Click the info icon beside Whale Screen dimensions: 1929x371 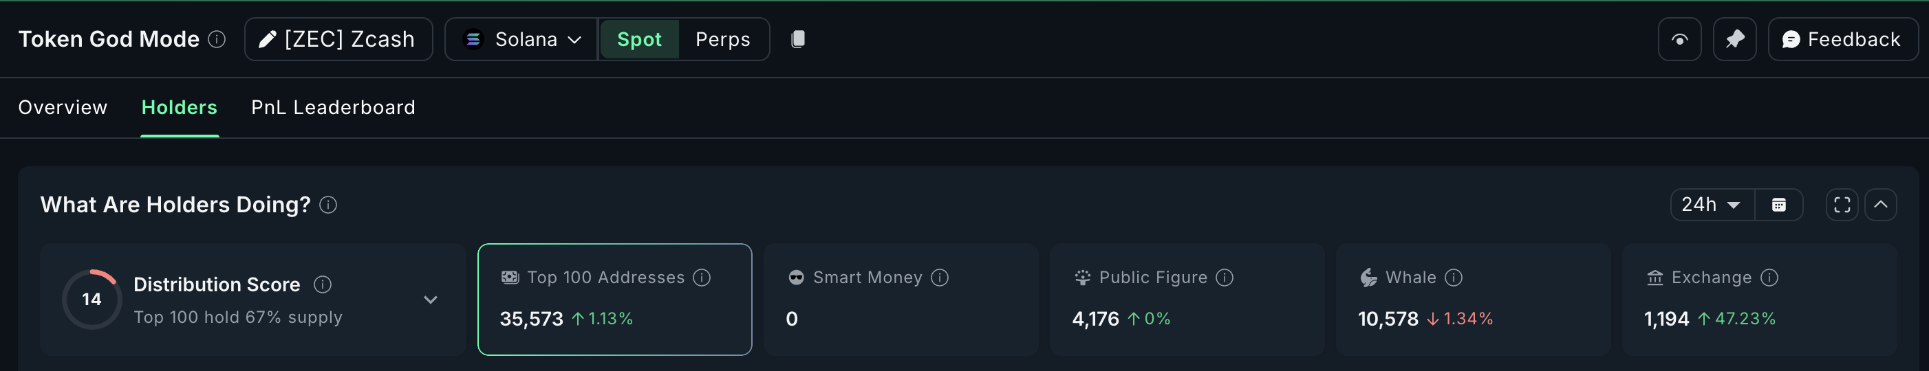[1454, 278]
